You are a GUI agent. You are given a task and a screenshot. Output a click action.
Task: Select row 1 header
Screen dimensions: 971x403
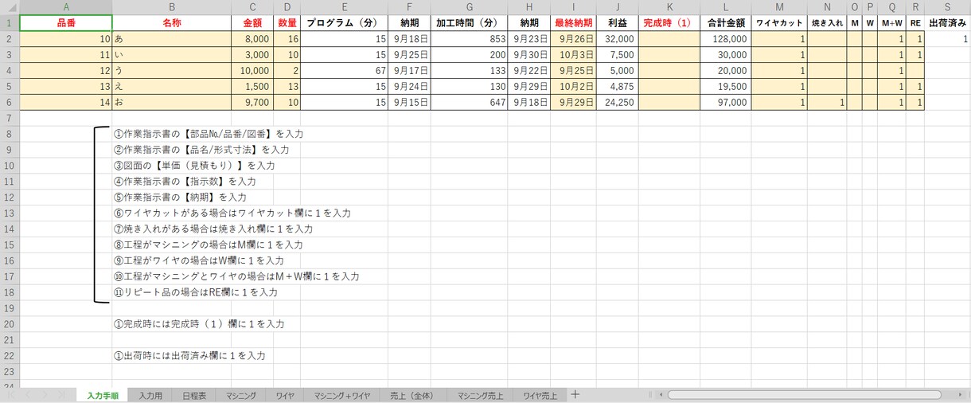click(9, 23)
